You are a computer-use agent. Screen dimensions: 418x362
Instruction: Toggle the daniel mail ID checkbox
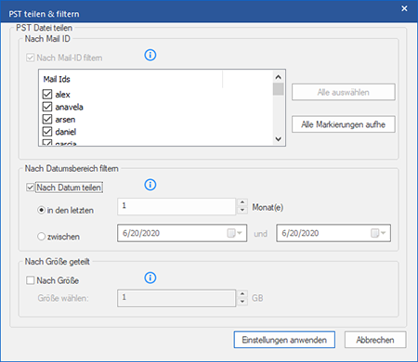[47, 132]
